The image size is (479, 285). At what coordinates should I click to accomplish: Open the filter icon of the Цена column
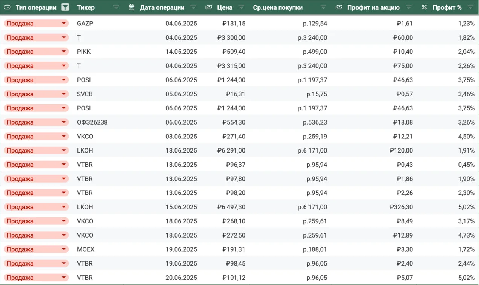(241, 7)
